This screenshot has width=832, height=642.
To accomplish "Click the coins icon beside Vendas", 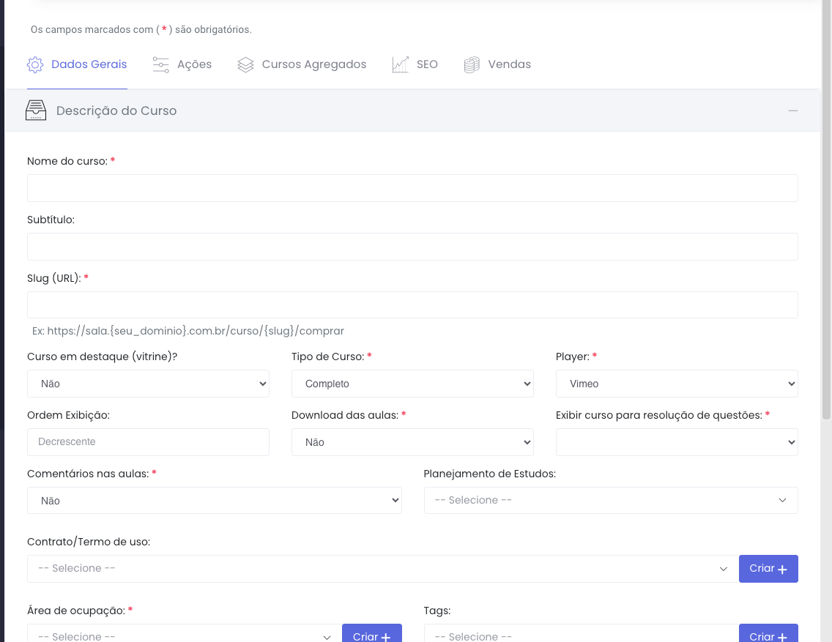I will coord(472,64).
